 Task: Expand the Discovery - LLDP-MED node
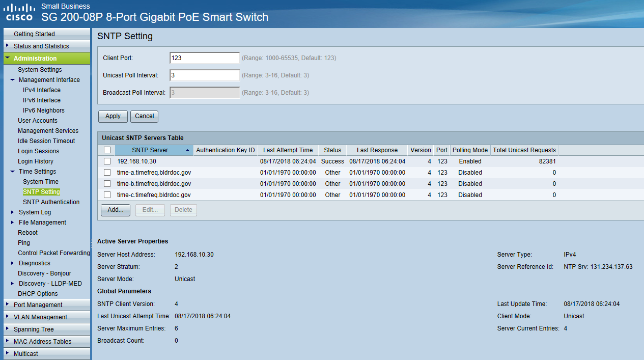(x=13, y=284)
